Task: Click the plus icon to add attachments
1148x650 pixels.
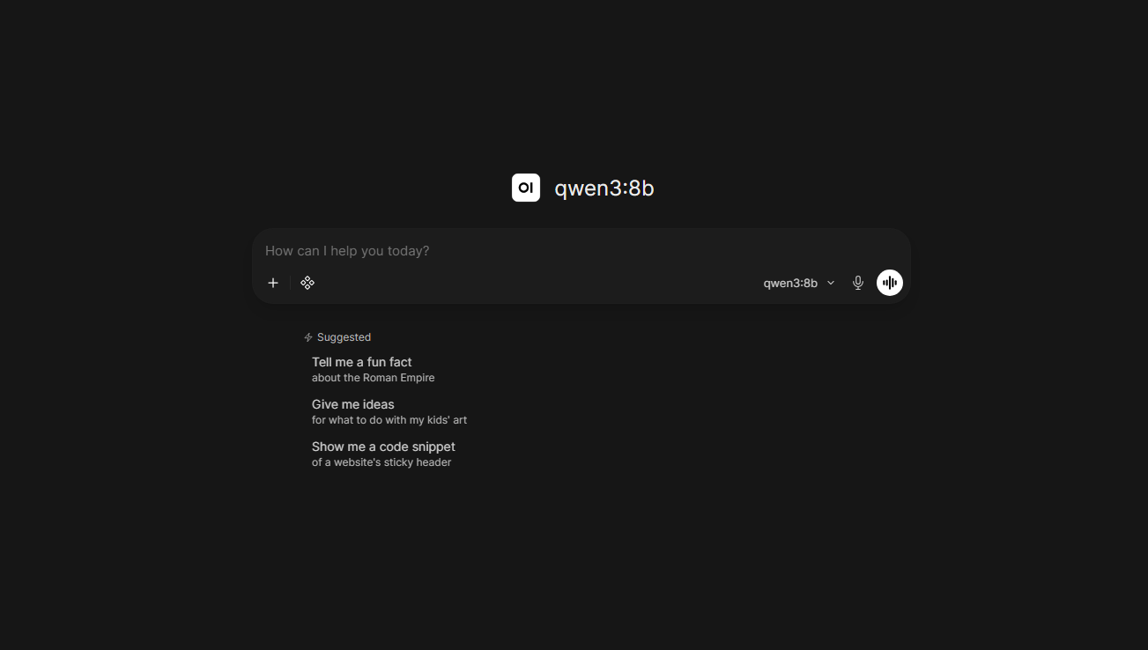Action: pyautogui.click(x=273, y=283)
